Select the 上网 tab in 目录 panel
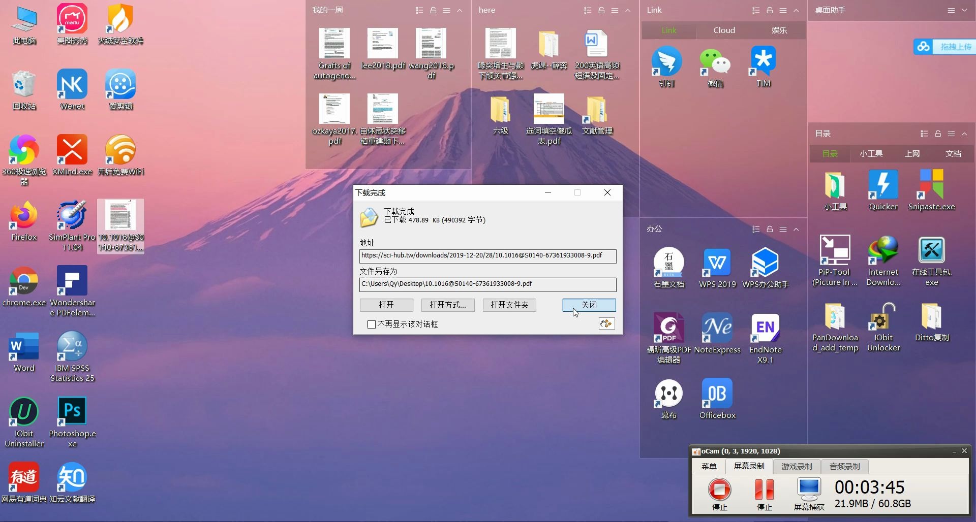Image resolution: width=976 pixels, height=522 pixels. pyautogui.click(x=912, y=154)
